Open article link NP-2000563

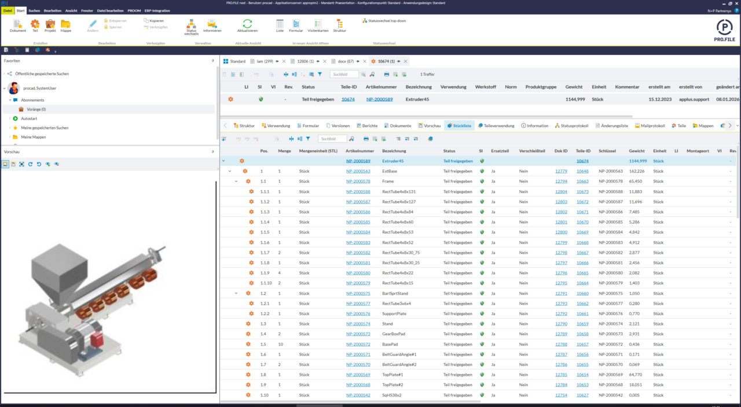pos(358,171)
